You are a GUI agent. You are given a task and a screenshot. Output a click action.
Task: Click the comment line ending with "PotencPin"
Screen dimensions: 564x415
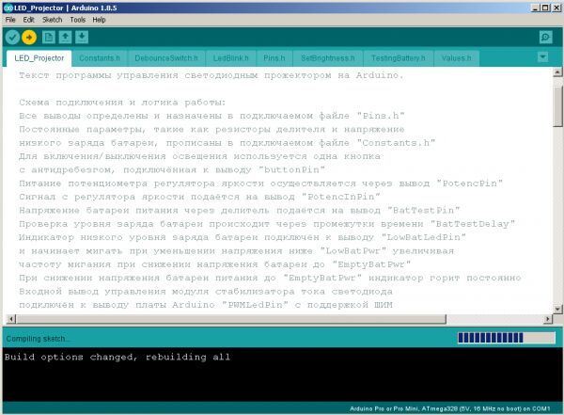[260, 184]
